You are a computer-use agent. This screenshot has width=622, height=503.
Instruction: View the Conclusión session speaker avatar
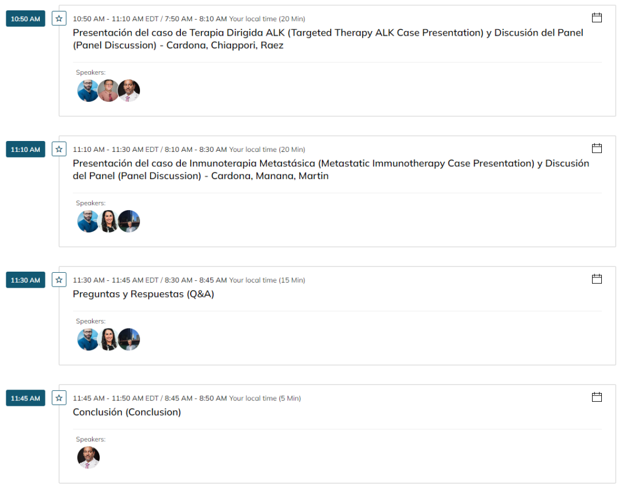[88, 458]
